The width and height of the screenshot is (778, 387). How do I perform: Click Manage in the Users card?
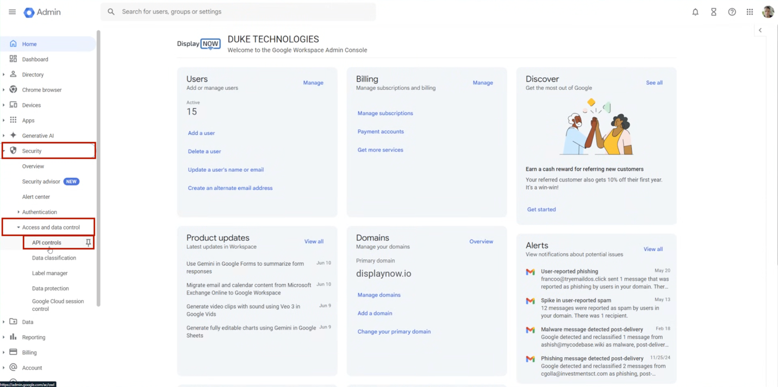click(x=313, y=83)
